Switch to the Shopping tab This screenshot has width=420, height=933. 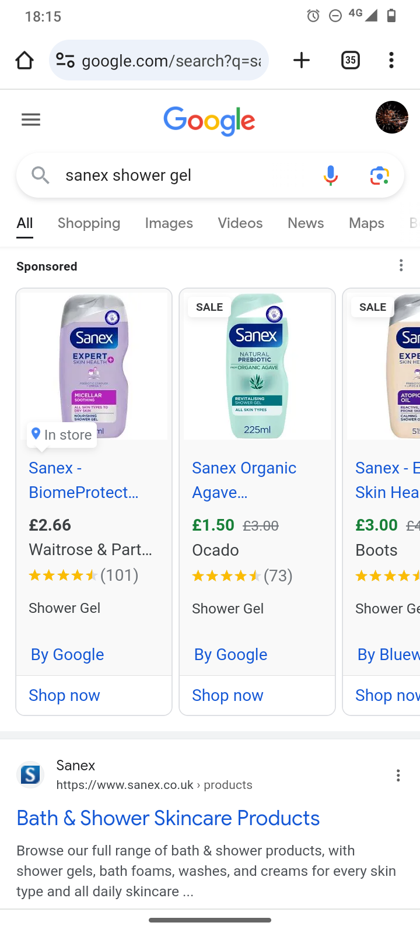(x=89, y=223)
